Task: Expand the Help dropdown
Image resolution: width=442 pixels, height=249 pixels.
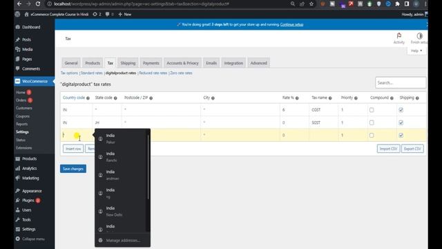Action: click(x=416, y=50)
